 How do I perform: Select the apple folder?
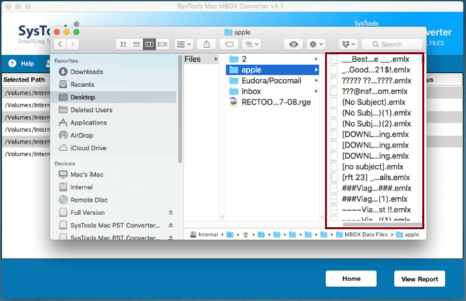coord(272,70)
